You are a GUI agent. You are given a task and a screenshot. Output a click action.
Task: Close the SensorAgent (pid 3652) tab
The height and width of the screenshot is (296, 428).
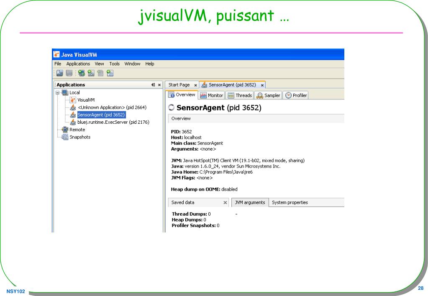262,85
